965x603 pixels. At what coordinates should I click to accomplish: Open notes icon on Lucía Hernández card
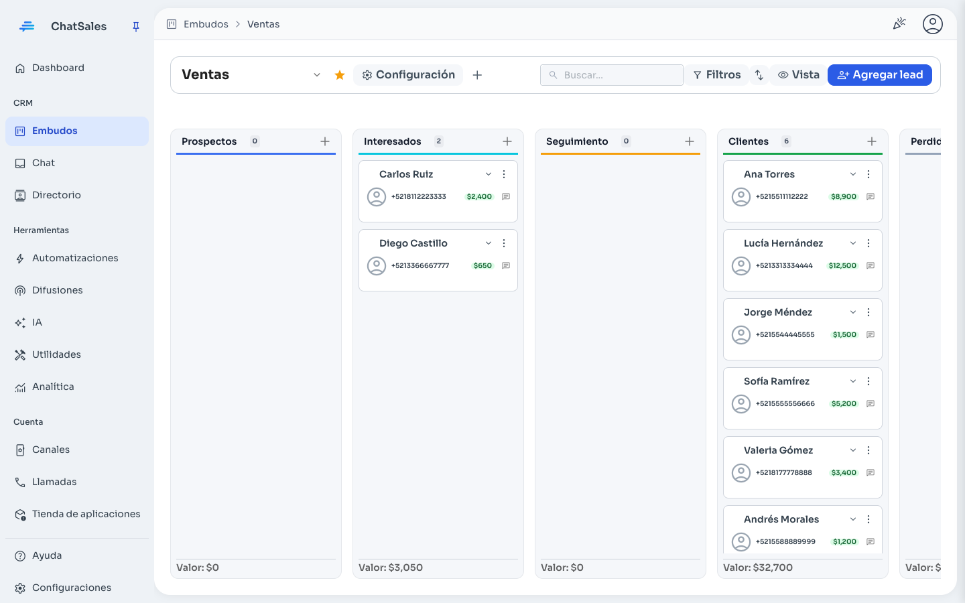click(x=871, y=266)
